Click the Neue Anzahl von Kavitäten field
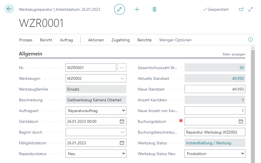Screen dimensions: 261x163 (x=215, y=111)
